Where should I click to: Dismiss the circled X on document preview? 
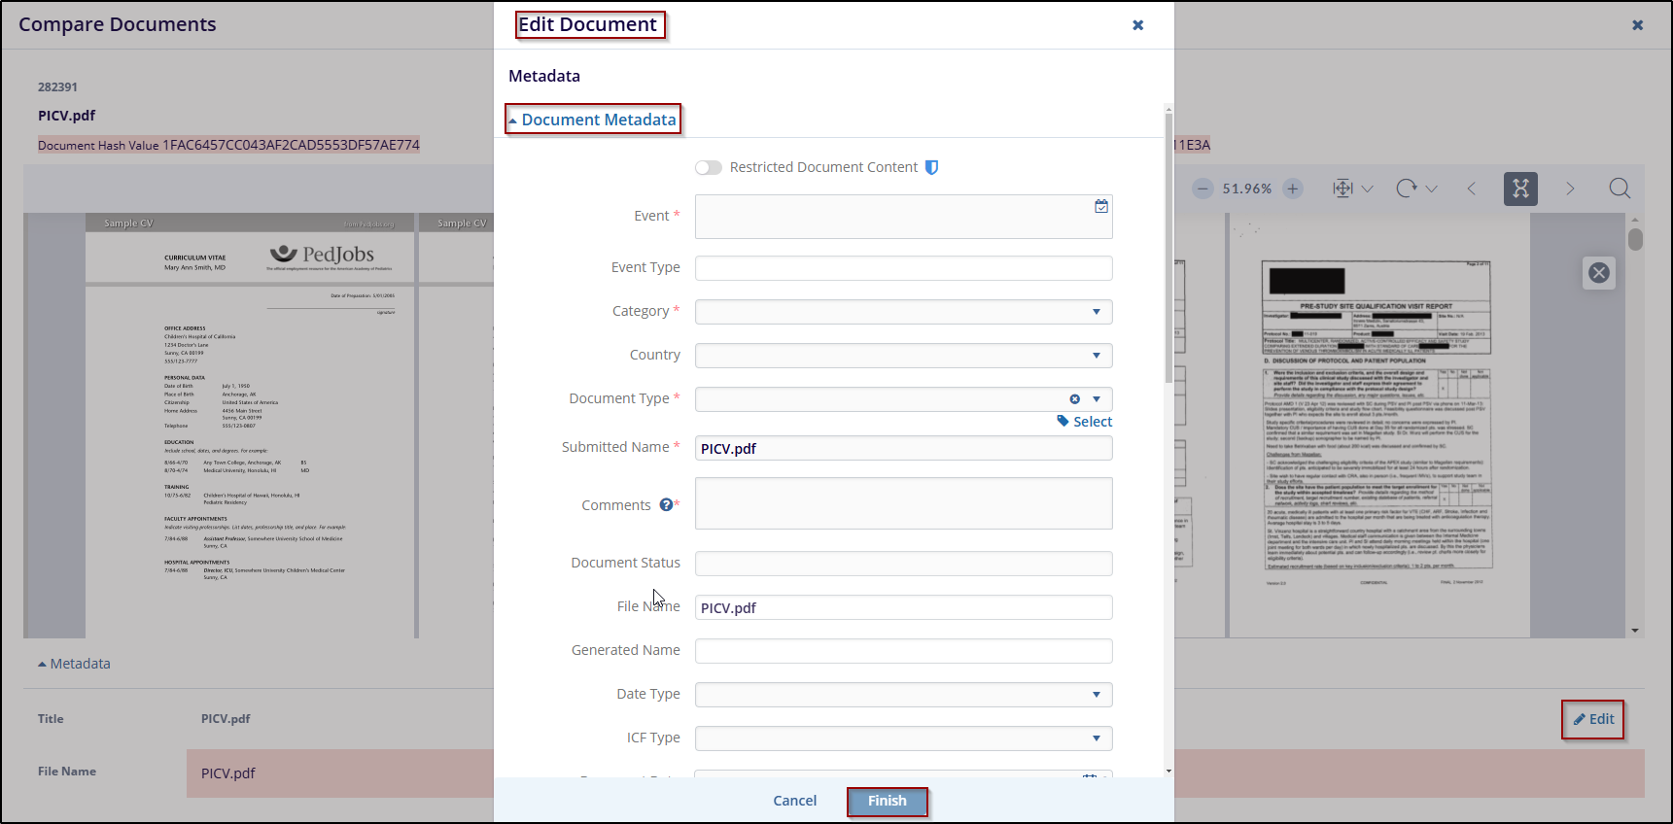click(1598, 273)
